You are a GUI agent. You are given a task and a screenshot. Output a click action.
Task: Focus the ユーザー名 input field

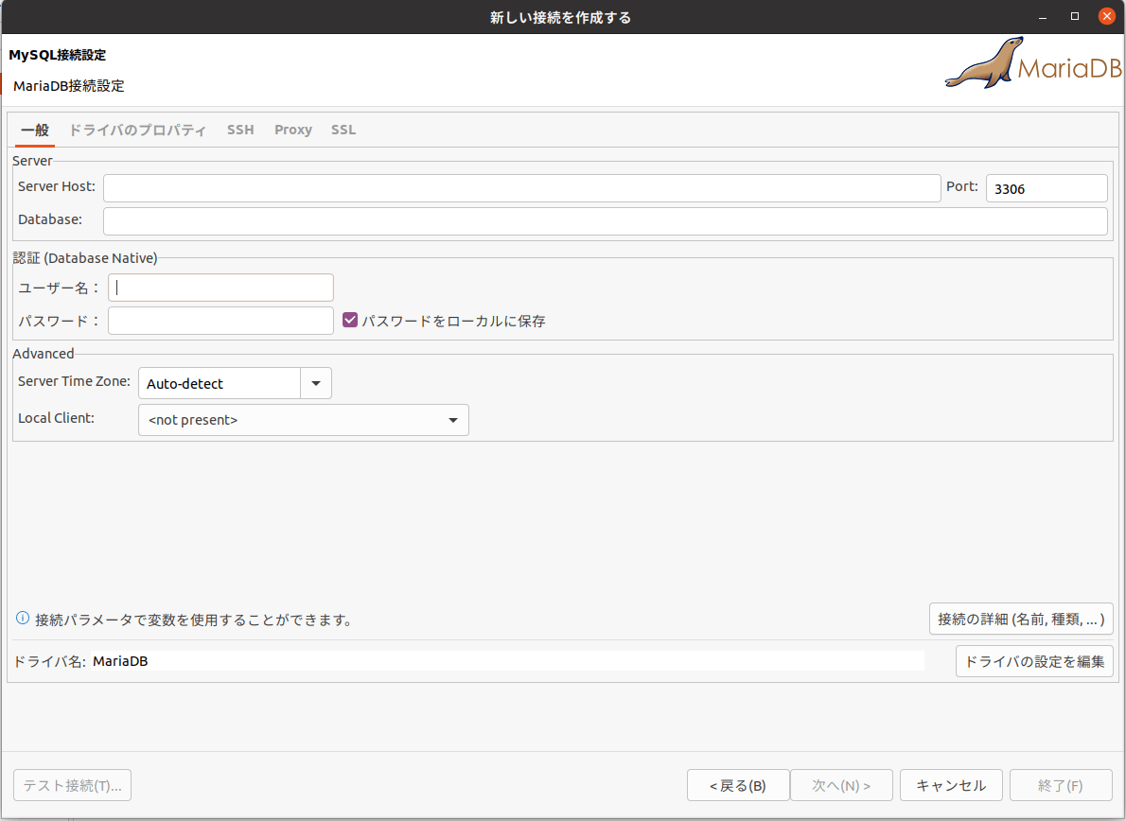[x=220, y=287]
